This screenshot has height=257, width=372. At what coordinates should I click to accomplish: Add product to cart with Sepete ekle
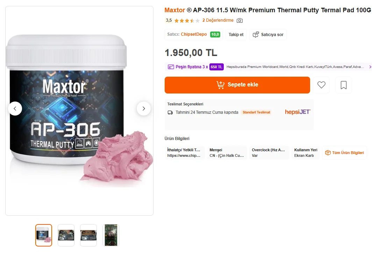click(x=237, y=85)
